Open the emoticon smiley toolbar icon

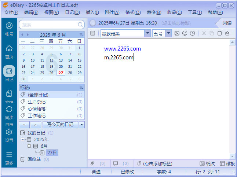tap(185, 33)
